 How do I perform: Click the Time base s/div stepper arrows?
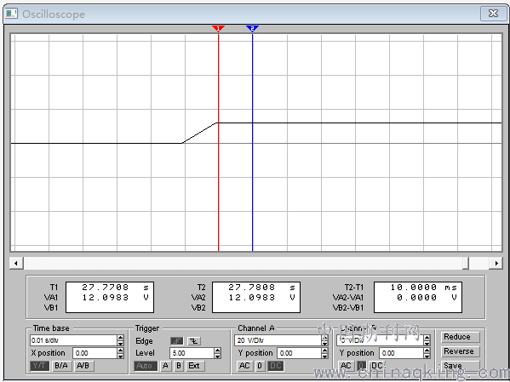point(120,340)
